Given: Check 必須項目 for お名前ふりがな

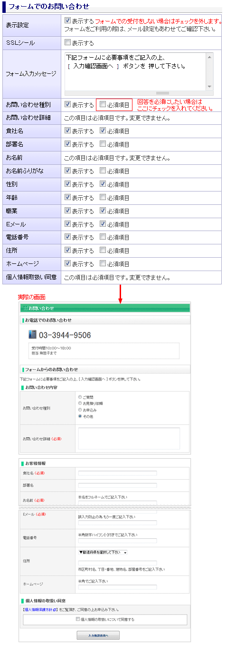Looking at the screenshot, I should (x=103, y=171).
